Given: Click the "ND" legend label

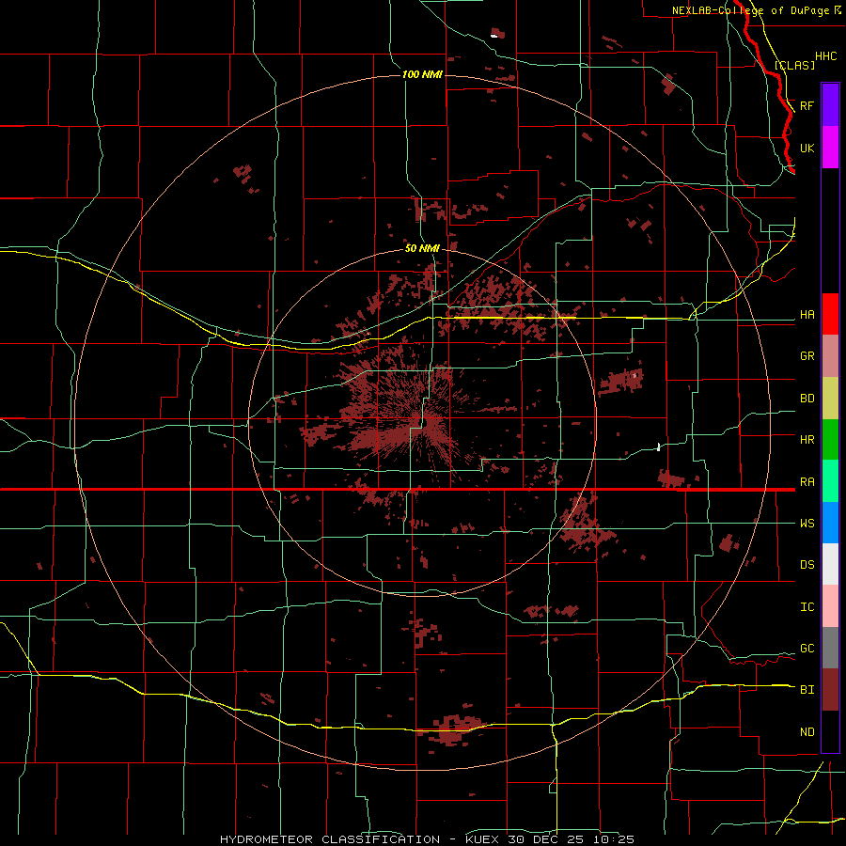Looking at the screenshot, I should pyautogui.click(x=807, y=731).
